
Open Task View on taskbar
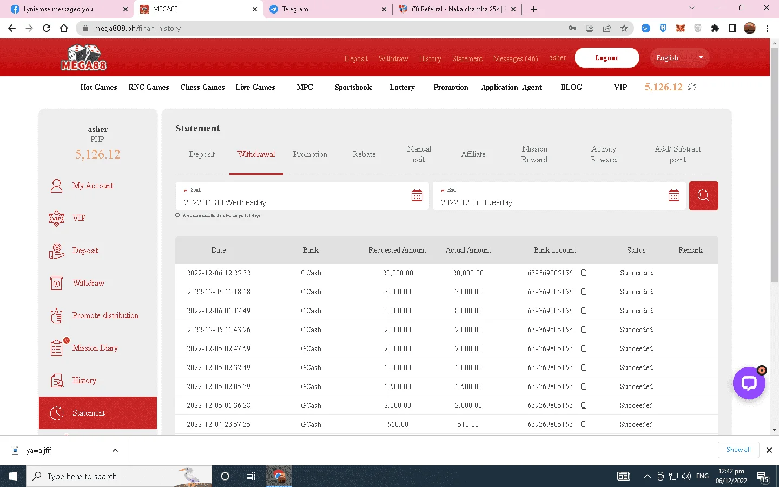pyautogui.click(x=251, y=476)
